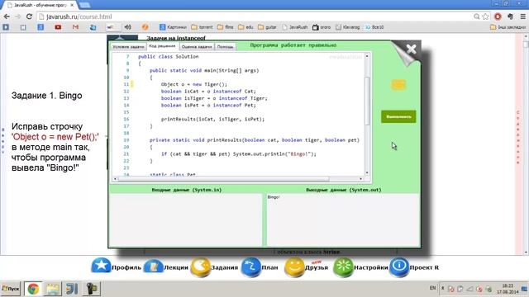Close the task popup with the X
This screenshot has width=529, height=297.
coord(411,49)
